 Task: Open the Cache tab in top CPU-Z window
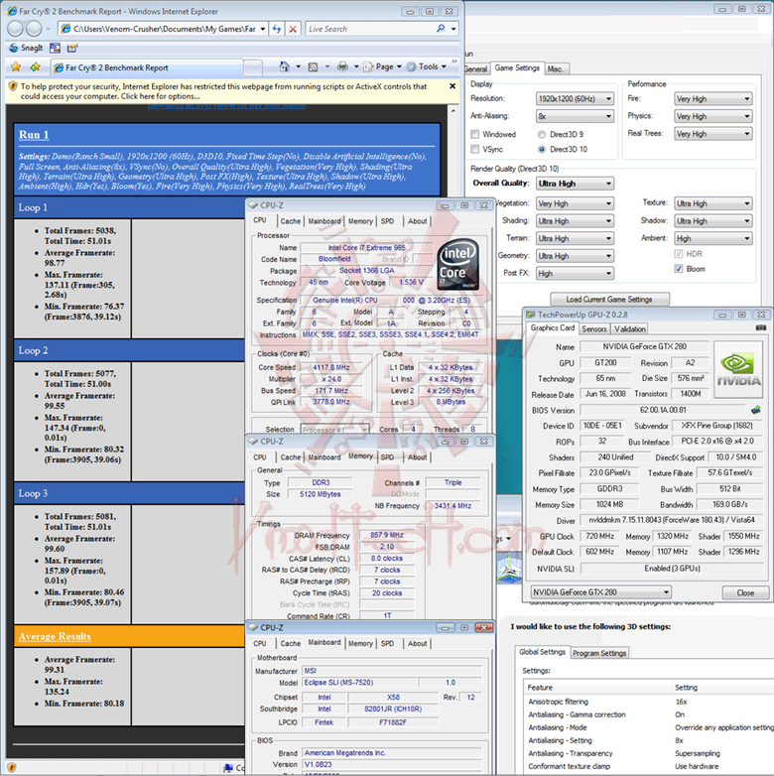point(290,221)
